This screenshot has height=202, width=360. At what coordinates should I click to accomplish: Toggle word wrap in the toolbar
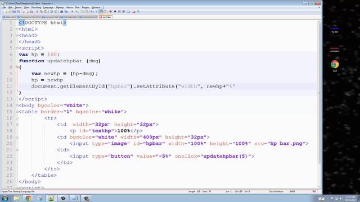tap(92, 11)
